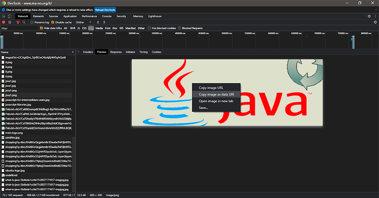The width and height of the screenshot is (379, 198).
Task: Select parallax.jpg request row
Action: click(x=36, y=137)
